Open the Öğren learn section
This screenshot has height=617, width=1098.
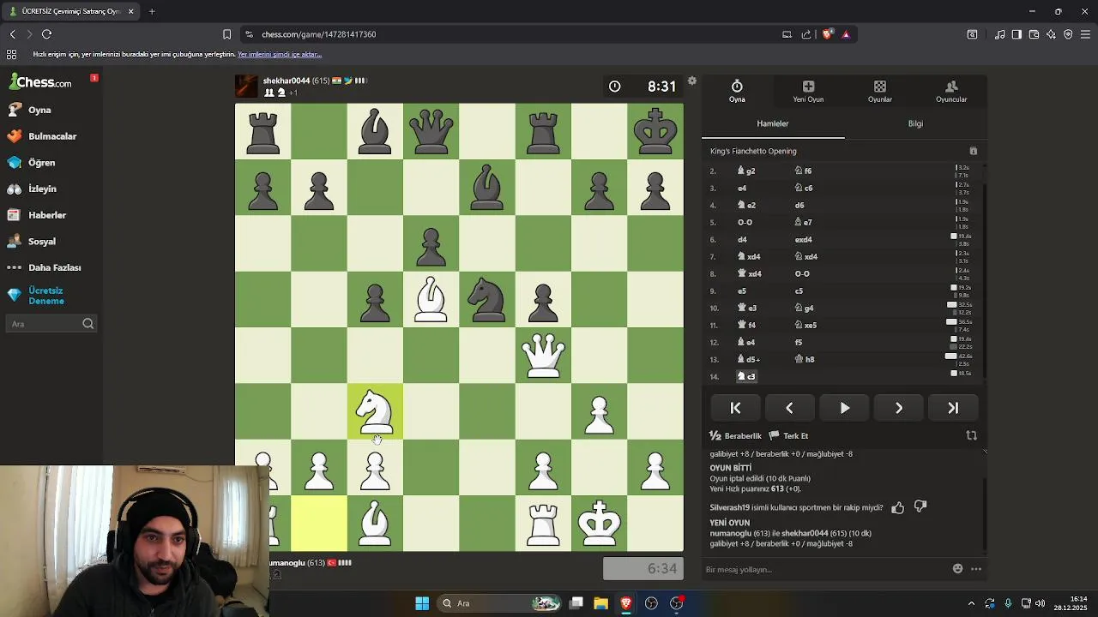32,163
